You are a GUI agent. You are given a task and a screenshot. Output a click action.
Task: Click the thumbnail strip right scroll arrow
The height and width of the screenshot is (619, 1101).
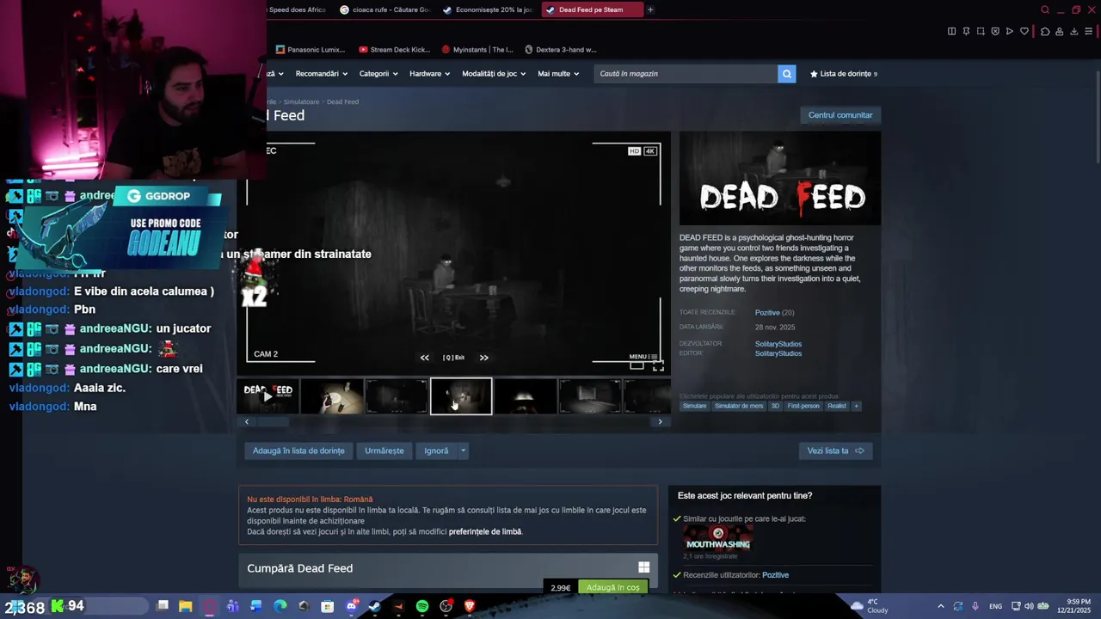[x=660, y=422]
